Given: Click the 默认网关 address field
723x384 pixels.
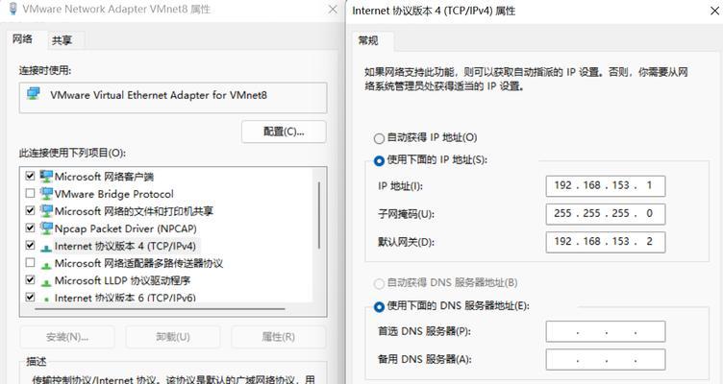Looking at the screenshot, I should [606, 242].
